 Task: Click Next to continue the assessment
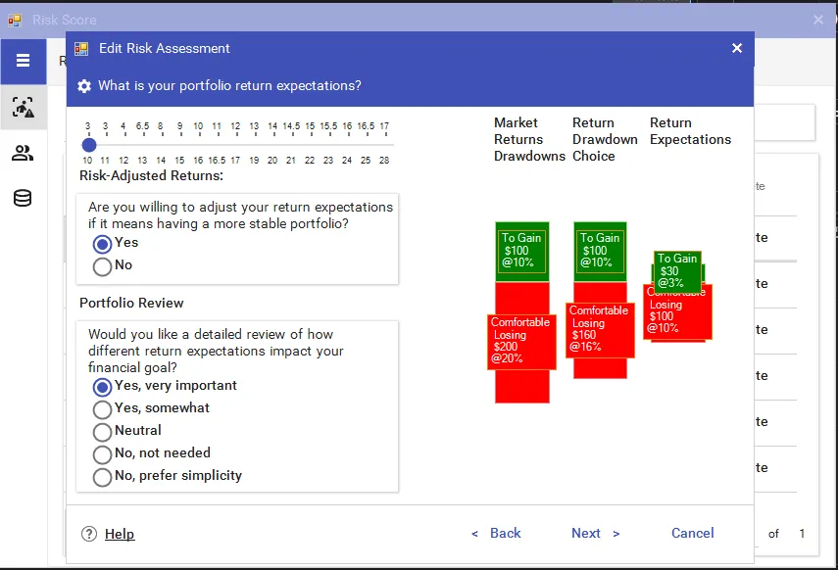[595, 533]
